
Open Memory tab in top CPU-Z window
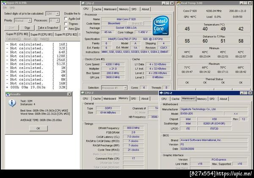pyautogui.click(x=124, y=9)
